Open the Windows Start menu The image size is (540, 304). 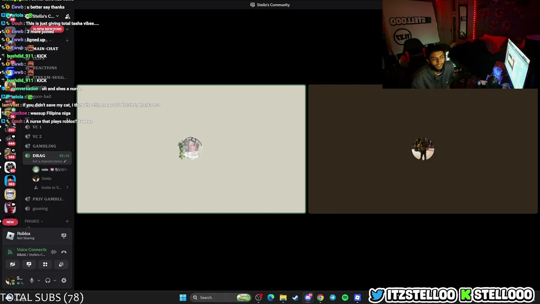point(183,298)
